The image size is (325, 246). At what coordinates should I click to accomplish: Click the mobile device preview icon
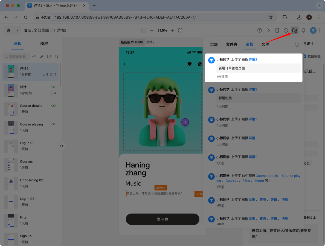coord(277,30)
